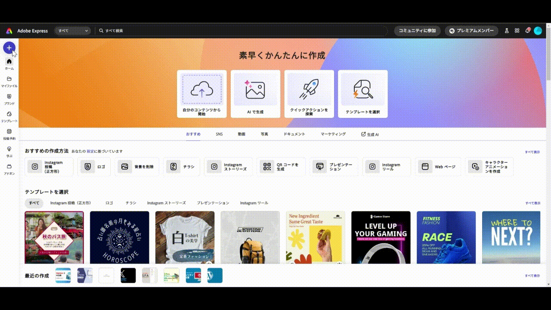Image resolution: width=551 pixels, height=310 pixels.
Task: Click the blue plus create button
Action: pyautogui.click(x=9, y=48)
